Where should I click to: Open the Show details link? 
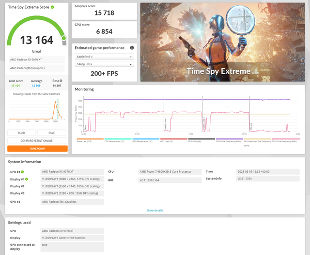[x=155, y=210]
